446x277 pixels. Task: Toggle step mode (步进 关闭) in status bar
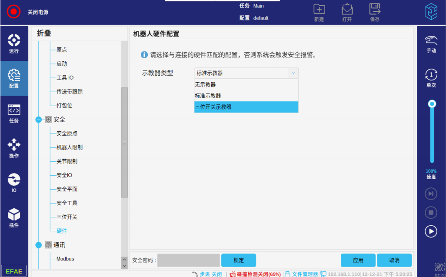pyautogui.click(x=207, y=274)
